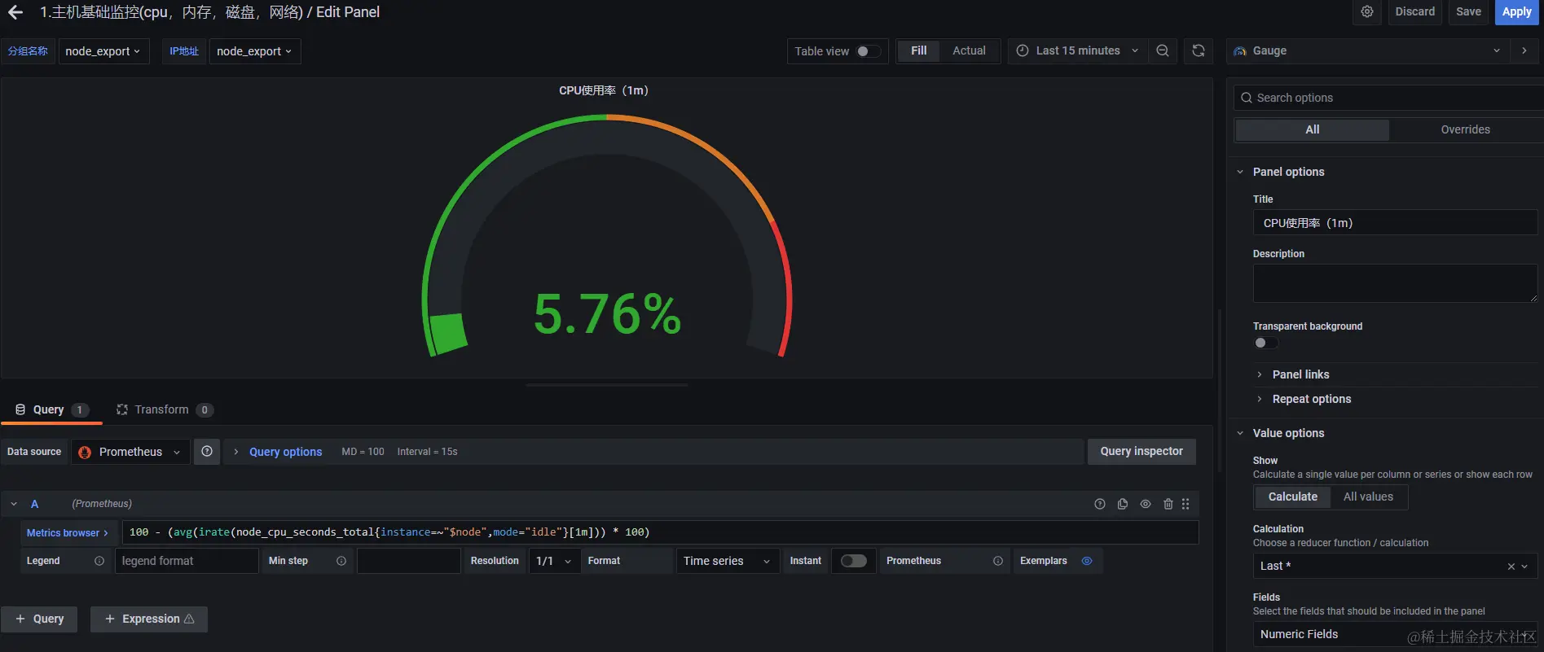Switch to the Query tab
Screen dimensions: 1544x652
(x=51, y=409)
